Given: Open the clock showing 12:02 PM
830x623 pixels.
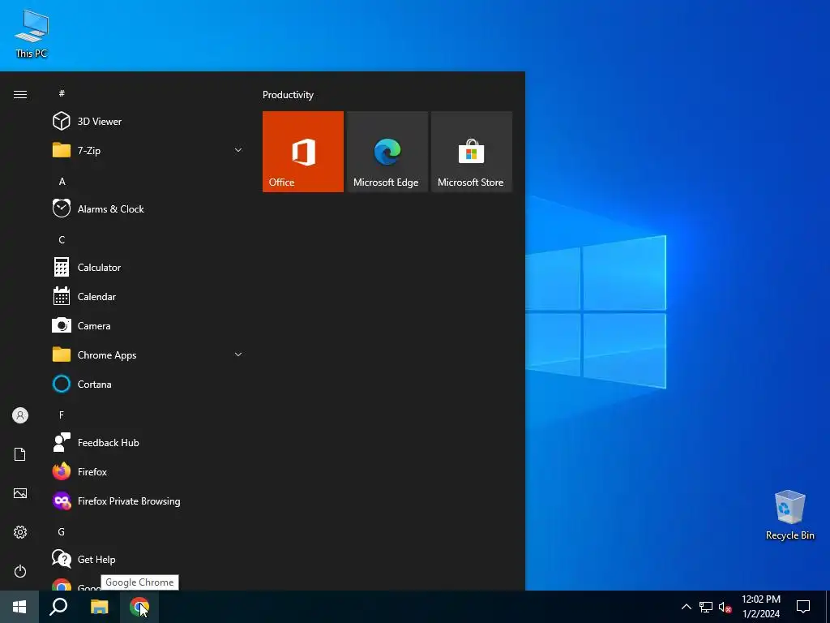Looking at the screenshot, I should pos(760,607).
